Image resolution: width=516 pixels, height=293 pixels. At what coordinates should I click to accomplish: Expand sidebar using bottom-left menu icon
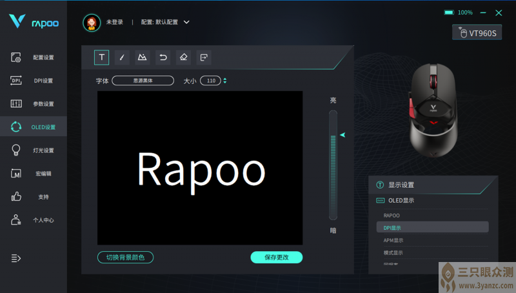(x=16, y=258)
